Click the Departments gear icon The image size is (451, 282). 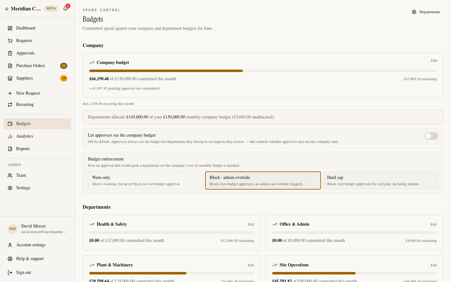click(414, 12)
